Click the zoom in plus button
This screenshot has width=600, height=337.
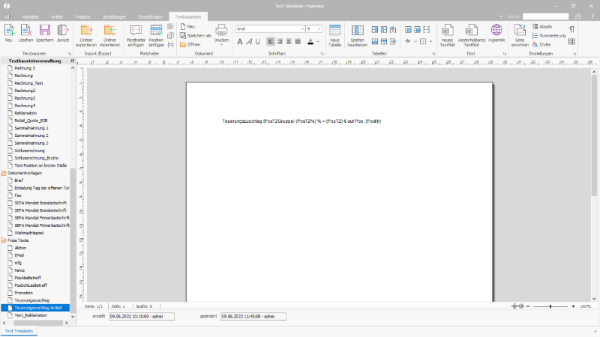(x=573, y=306)
